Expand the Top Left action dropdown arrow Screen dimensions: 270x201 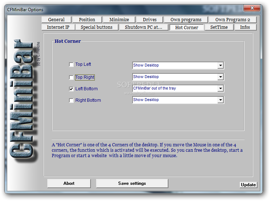[220, 65]
